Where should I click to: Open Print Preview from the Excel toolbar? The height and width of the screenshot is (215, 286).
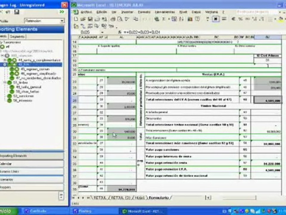pos(120,19)
